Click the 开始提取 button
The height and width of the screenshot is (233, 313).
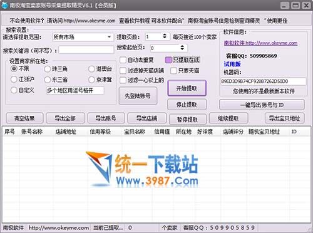(x=187, y=88)
